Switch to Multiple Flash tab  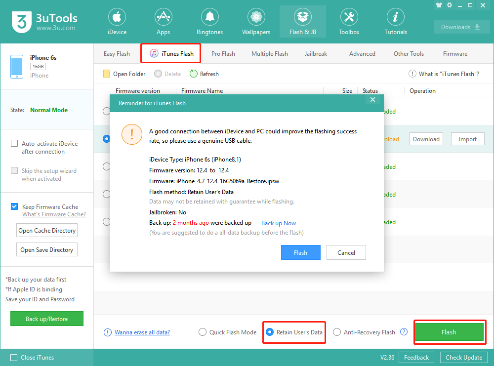click(269, 54)
